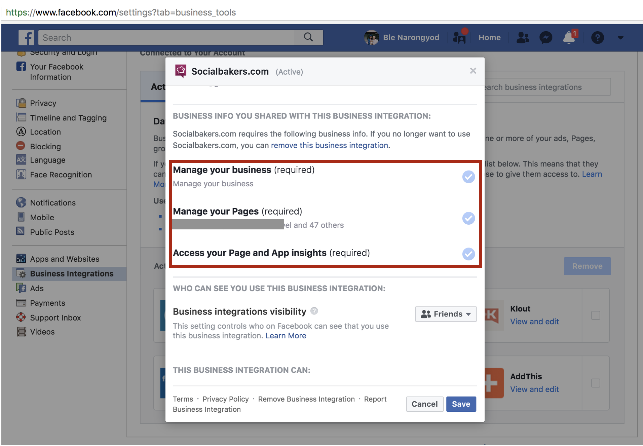Image resolution: width=643 pixels, height=446 pixels.
Task: Open the notifications bell icon
Action: pyautogui.click(x=569, y=38)
